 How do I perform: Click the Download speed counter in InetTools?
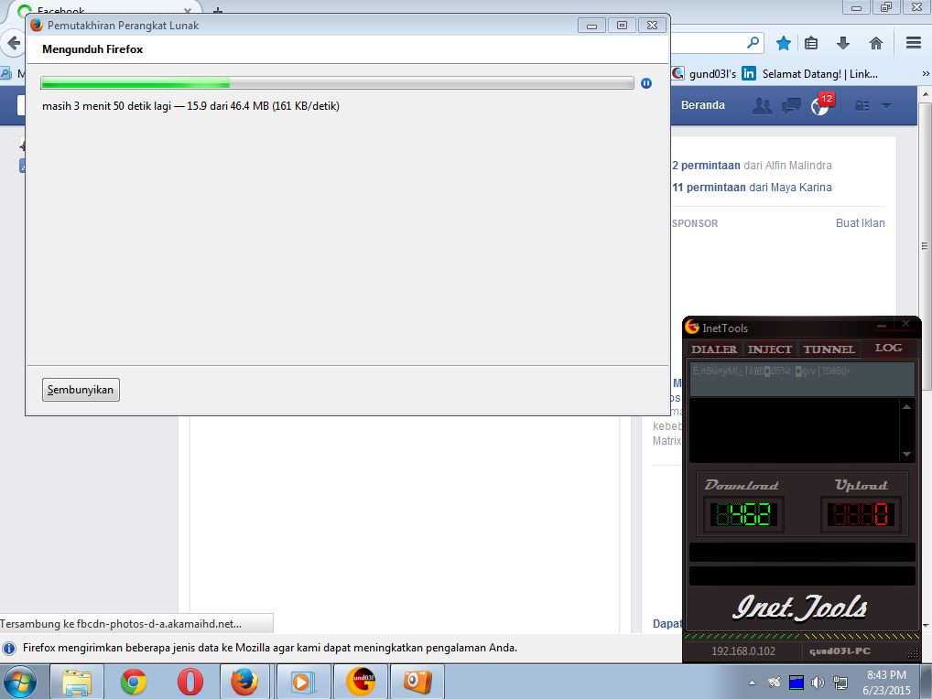click(743, 514)
